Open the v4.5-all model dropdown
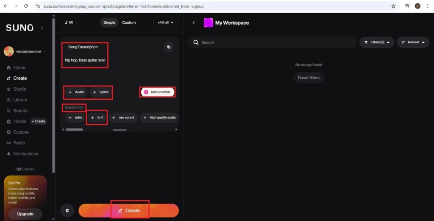 pos(166,22)
